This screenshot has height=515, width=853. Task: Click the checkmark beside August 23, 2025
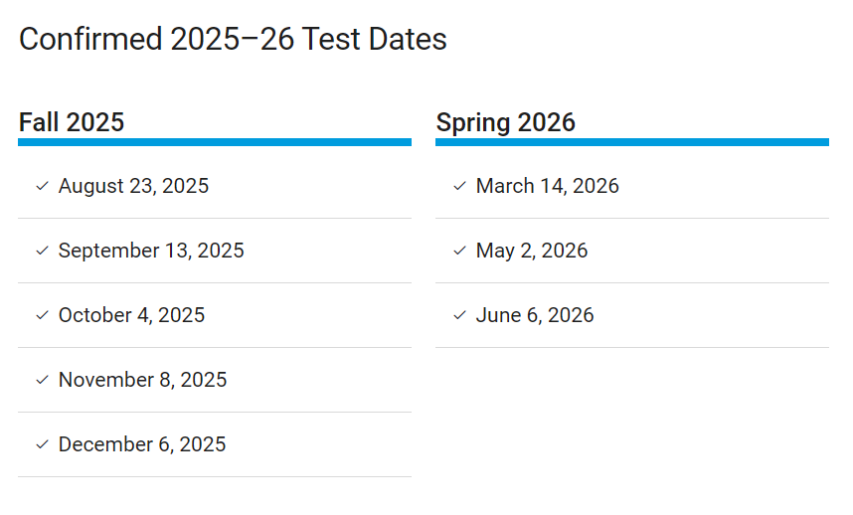[42, 186]
